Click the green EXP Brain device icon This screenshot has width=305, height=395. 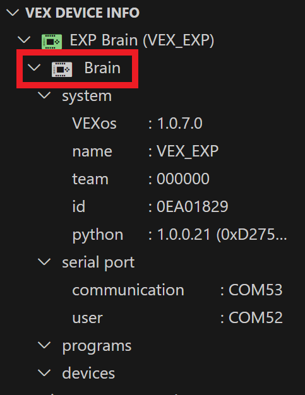point(52,41)
